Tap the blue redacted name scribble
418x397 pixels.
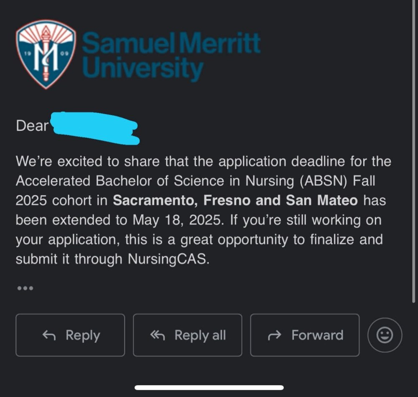tap(95, 128)
